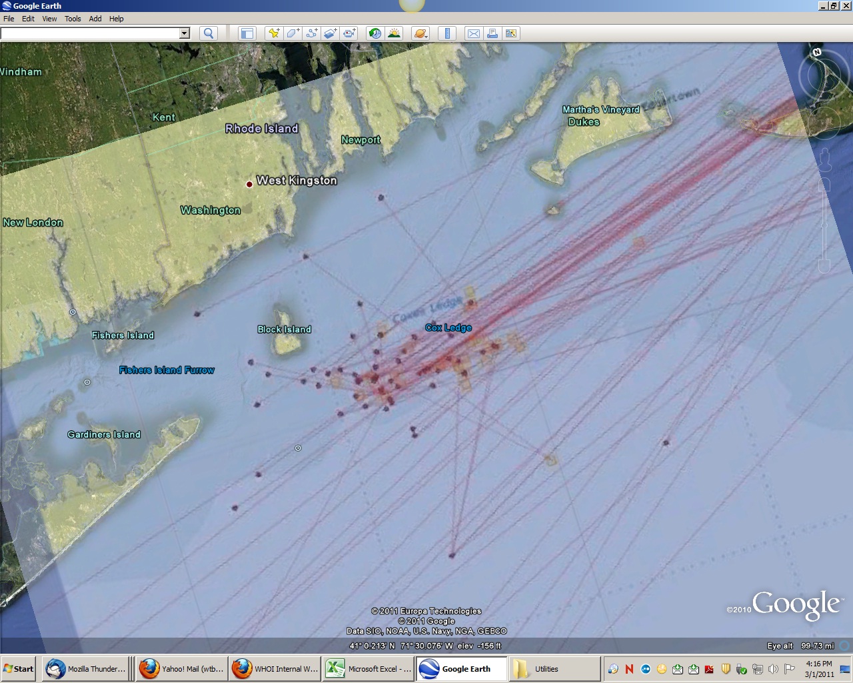Viewport: 853px width, 683px height.
Task: Open the Tools menu
Action: (73, 19)
